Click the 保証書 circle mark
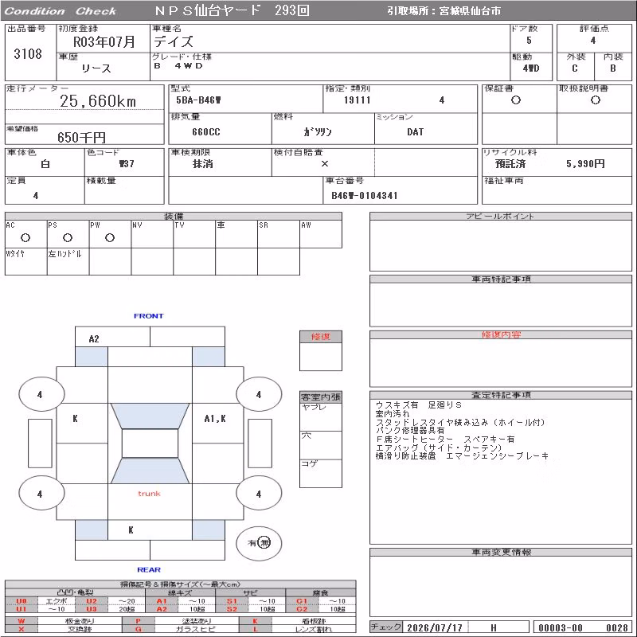The width and height of the screenshot is (637, 637). click(x=516, y=100)
